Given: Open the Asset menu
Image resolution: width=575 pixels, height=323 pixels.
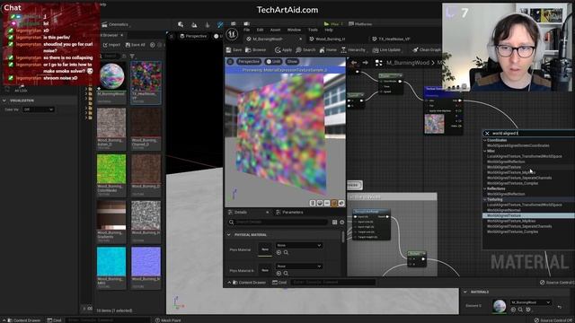Looking at the screenshot, I should click(275, 30).
